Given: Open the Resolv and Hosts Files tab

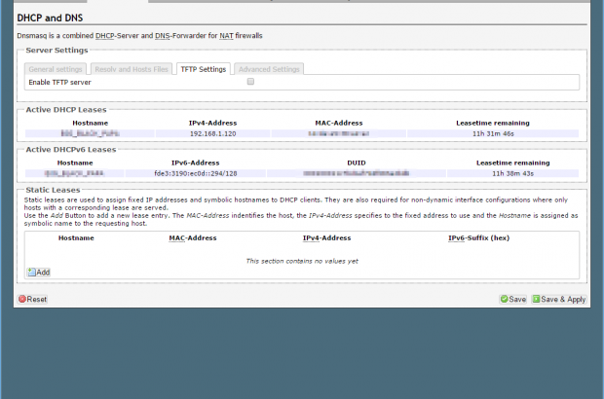Looking at the screenshot, I should click(x=131, y=69).
